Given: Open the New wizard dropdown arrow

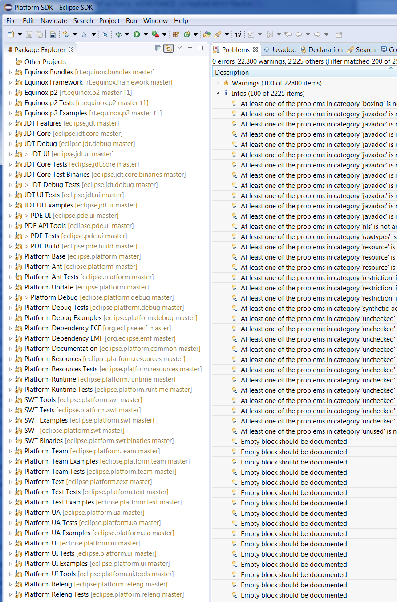Looking at the screenshot, I should 19,35.
